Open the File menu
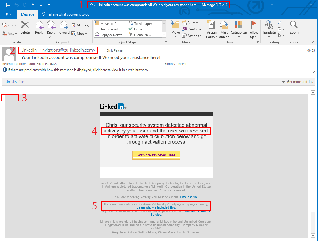Screen dimensions: 318x241 pyautogui.click(x=8, y=14)
